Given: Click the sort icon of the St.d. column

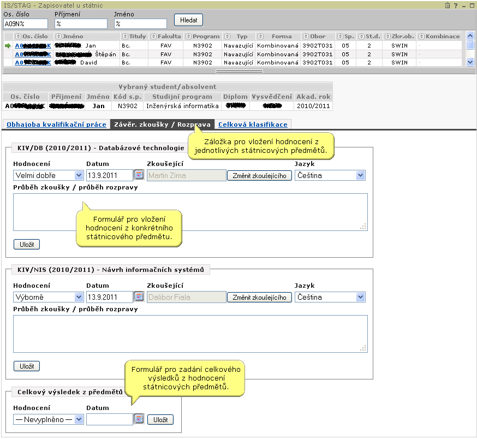Looking at the screenshot, I should click(x=362, y=36).
